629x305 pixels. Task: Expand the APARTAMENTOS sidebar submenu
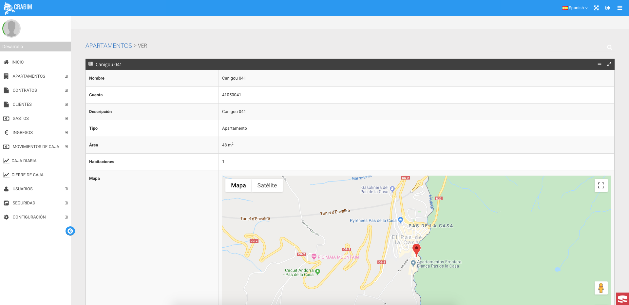66,76
